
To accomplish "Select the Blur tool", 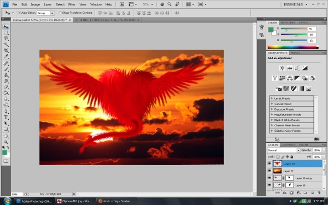I will (x=6, y=98).
